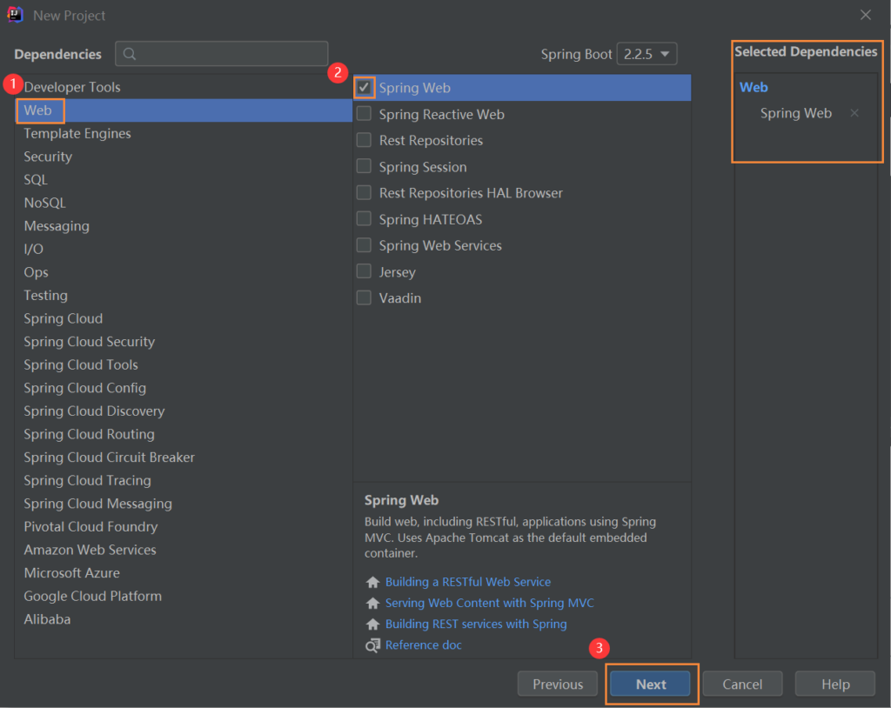
Task: Check the Jersey dependency checkbox
Action: [x=364, y=271]
